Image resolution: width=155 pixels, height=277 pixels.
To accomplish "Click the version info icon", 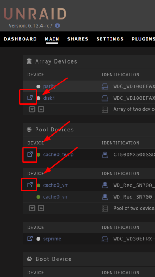I will 57,25.
